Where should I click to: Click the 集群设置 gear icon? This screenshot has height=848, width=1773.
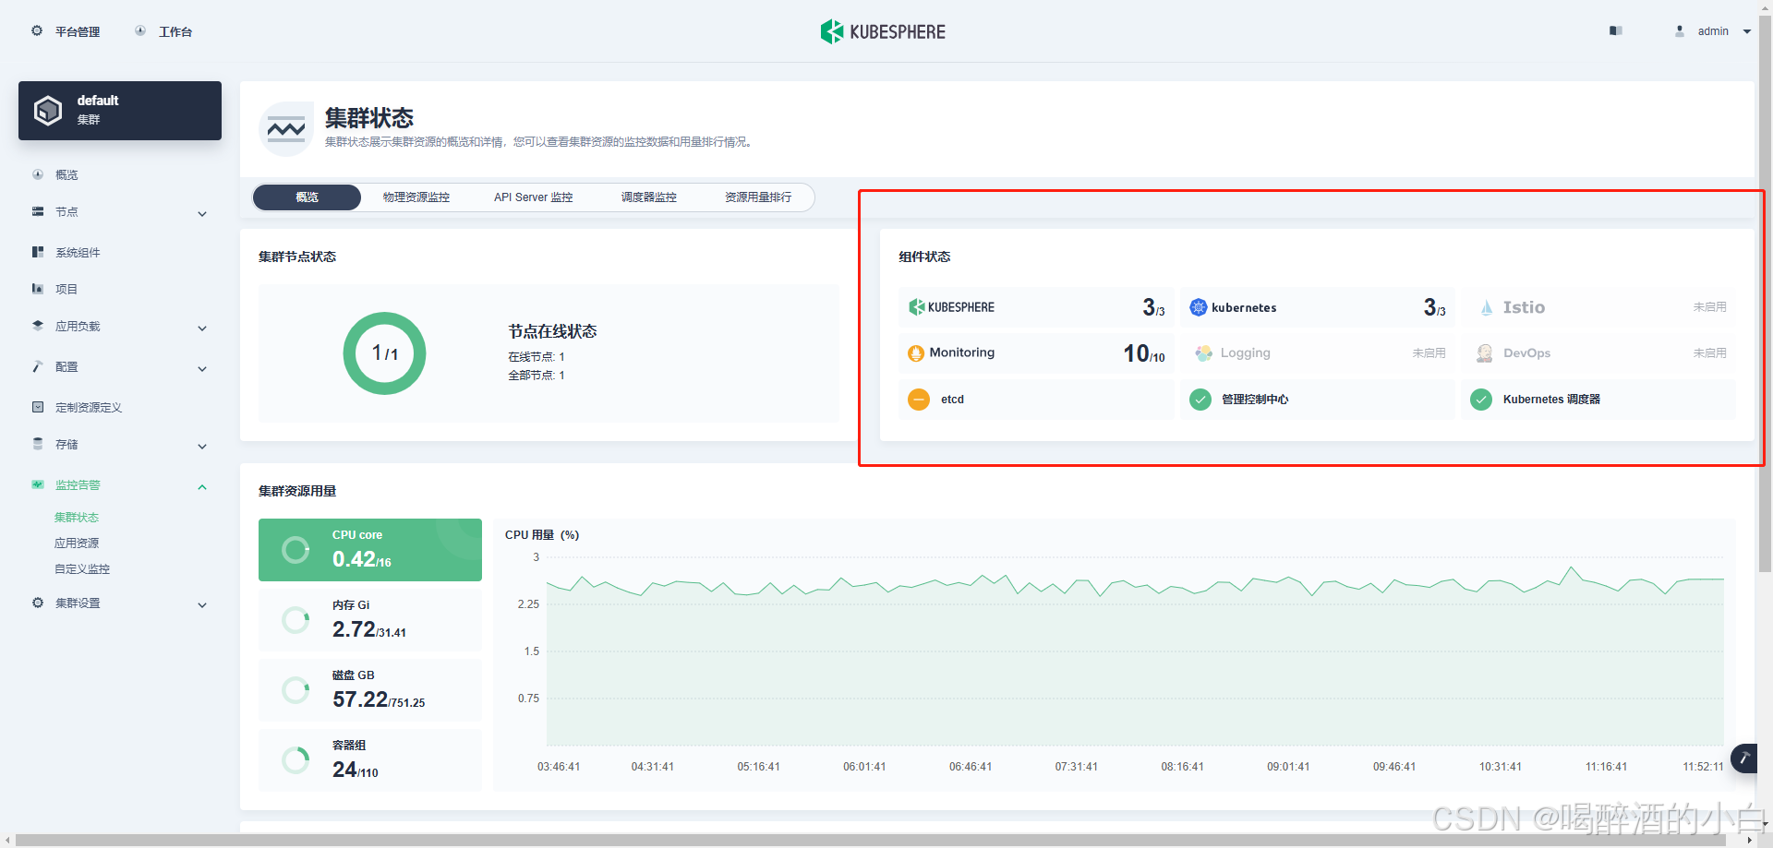[38, 603]
